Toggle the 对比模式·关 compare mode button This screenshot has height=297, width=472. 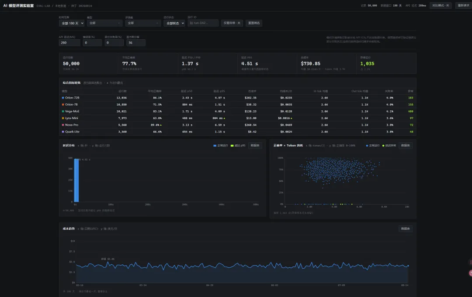[441, 5]
